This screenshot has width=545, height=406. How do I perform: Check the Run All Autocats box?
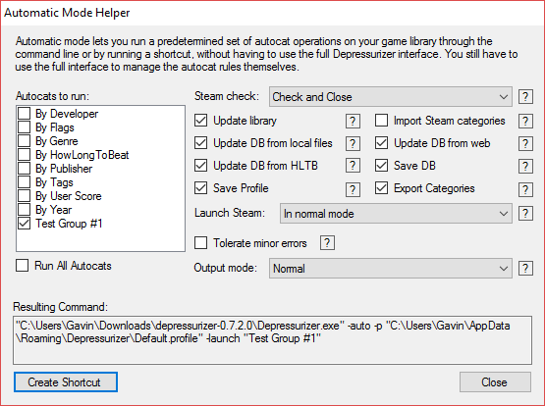click(x=23, y=266)
